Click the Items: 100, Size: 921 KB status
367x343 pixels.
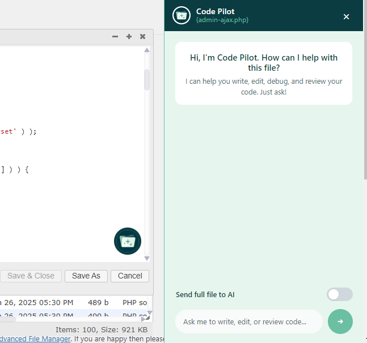tap(102, 329)
